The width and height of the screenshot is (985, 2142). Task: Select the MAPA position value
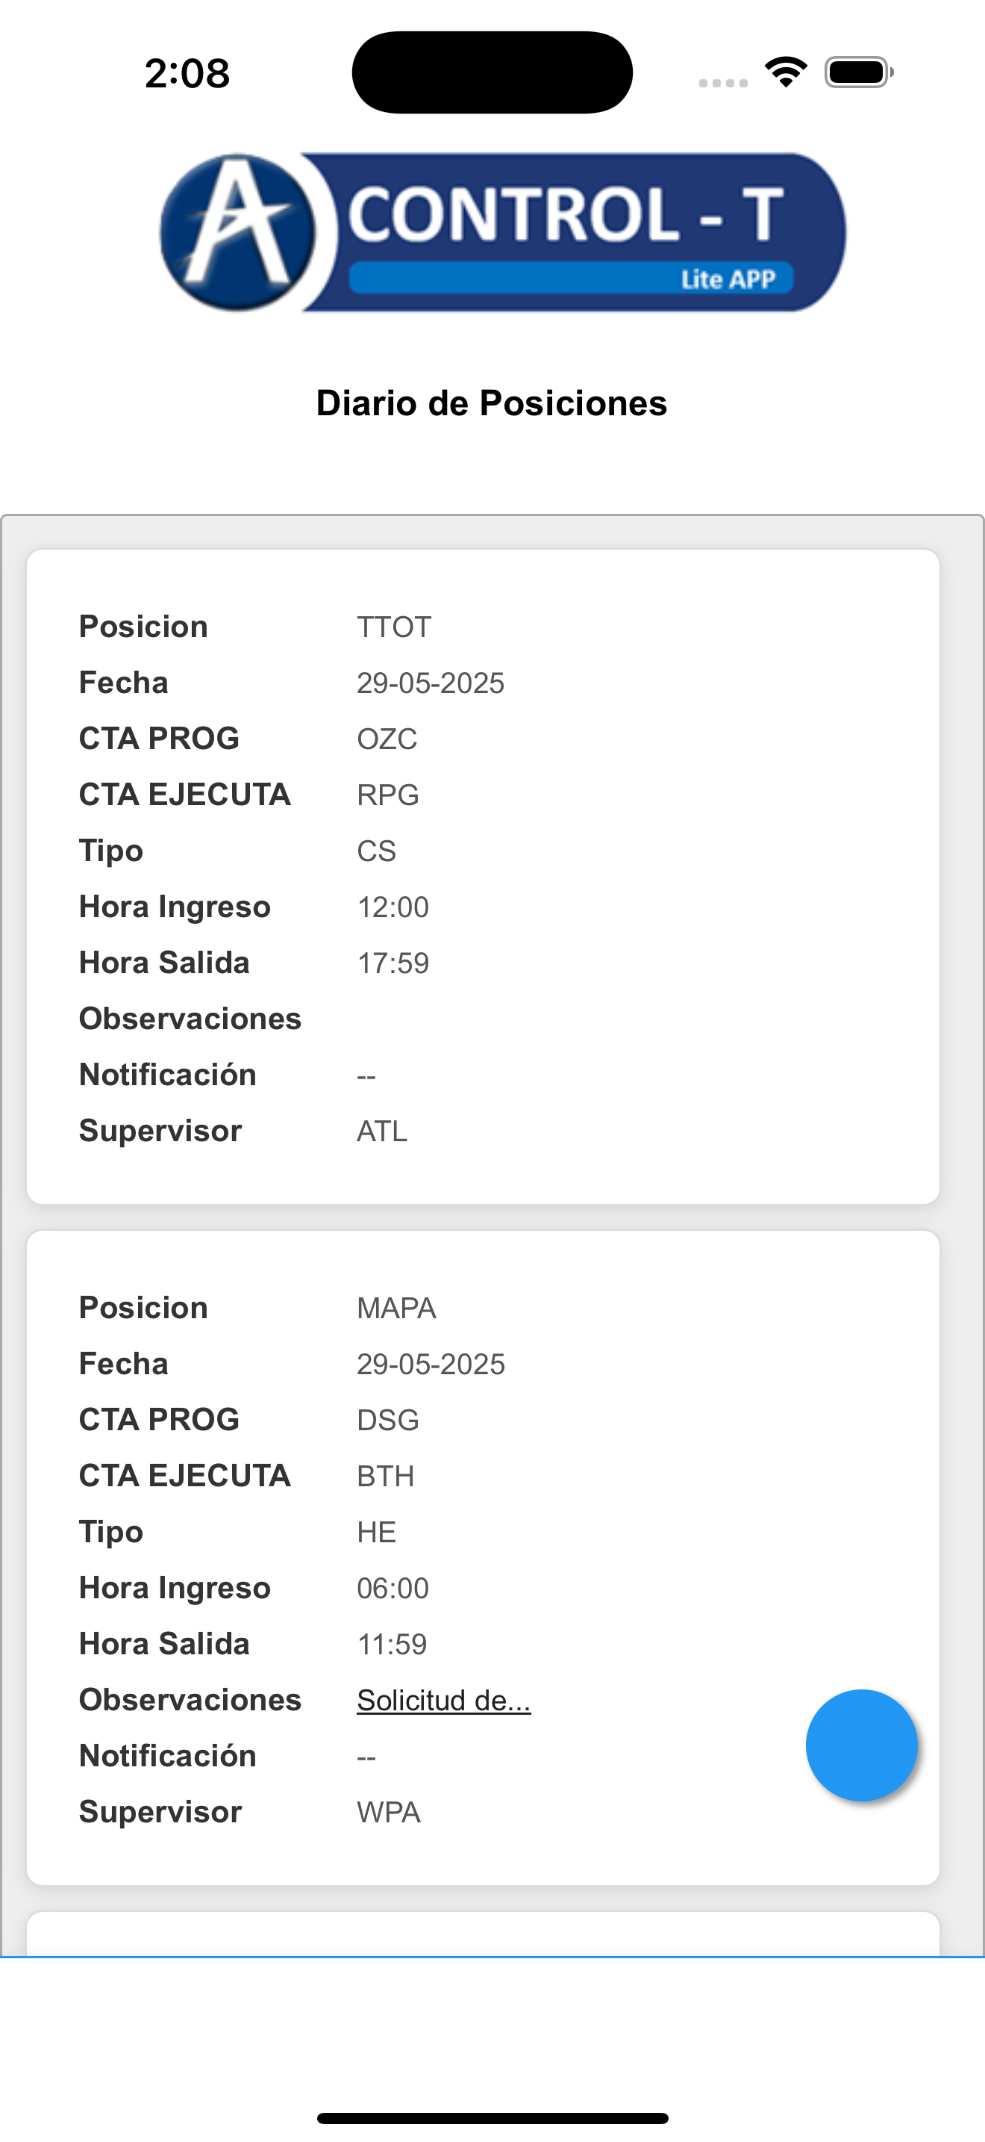(396, 1308)
